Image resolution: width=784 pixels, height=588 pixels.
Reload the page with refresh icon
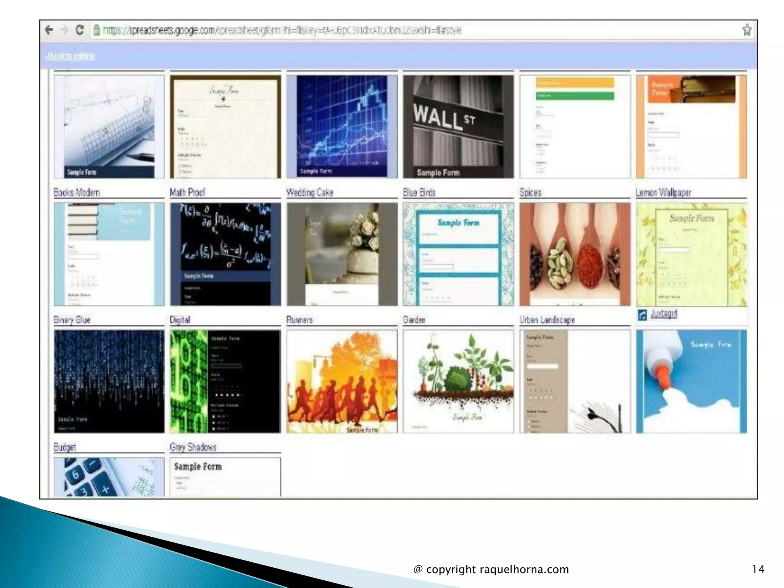coord(80,30)
